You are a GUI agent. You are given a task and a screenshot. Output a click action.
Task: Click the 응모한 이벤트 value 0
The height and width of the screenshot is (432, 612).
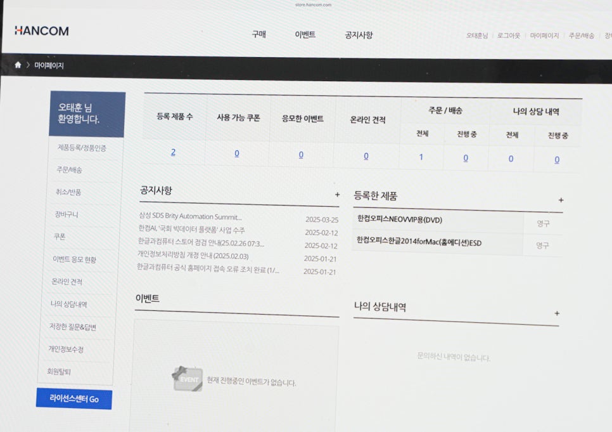pos(301,155)
